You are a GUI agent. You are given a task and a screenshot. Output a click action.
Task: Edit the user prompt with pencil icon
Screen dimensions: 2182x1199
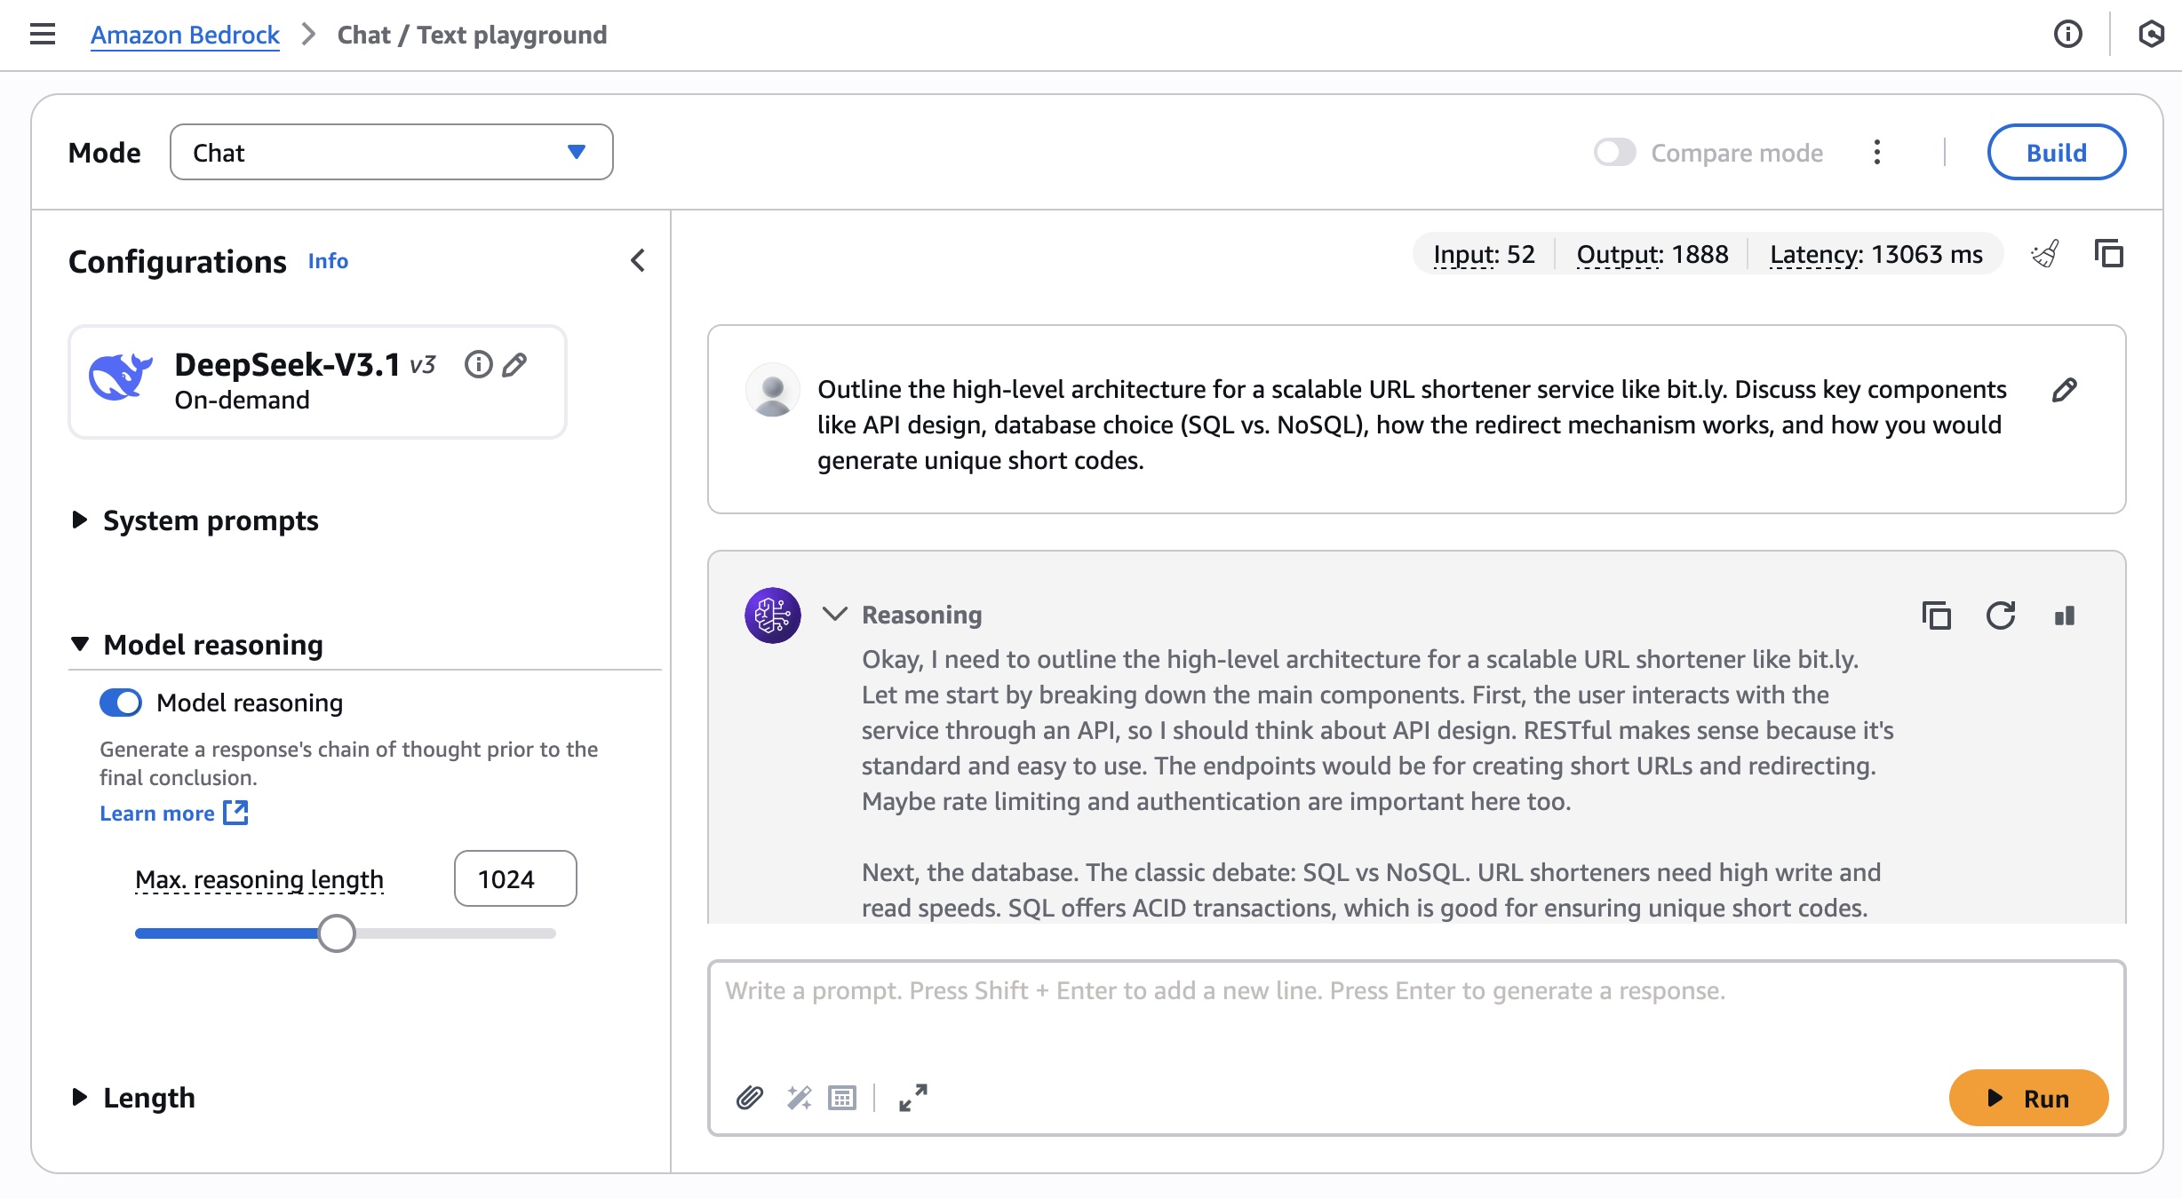click(x=2064, y=390)
